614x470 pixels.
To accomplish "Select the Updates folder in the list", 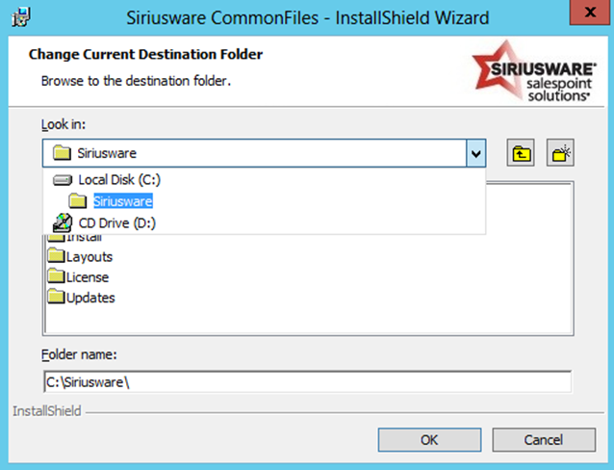I will 90,298.
